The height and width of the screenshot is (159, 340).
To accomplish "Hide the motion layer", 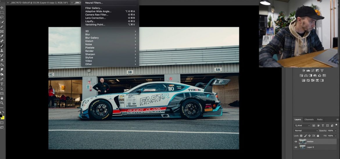I will (296, 142).
